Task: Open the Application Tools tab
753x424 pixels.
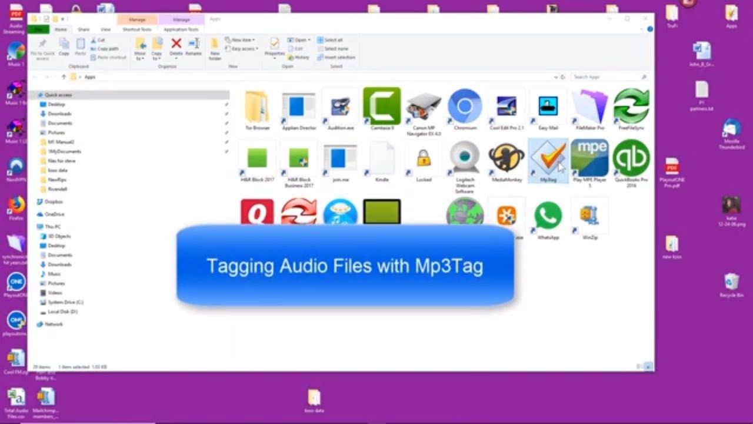Action: pyautogui.click(x=181, y=29)
